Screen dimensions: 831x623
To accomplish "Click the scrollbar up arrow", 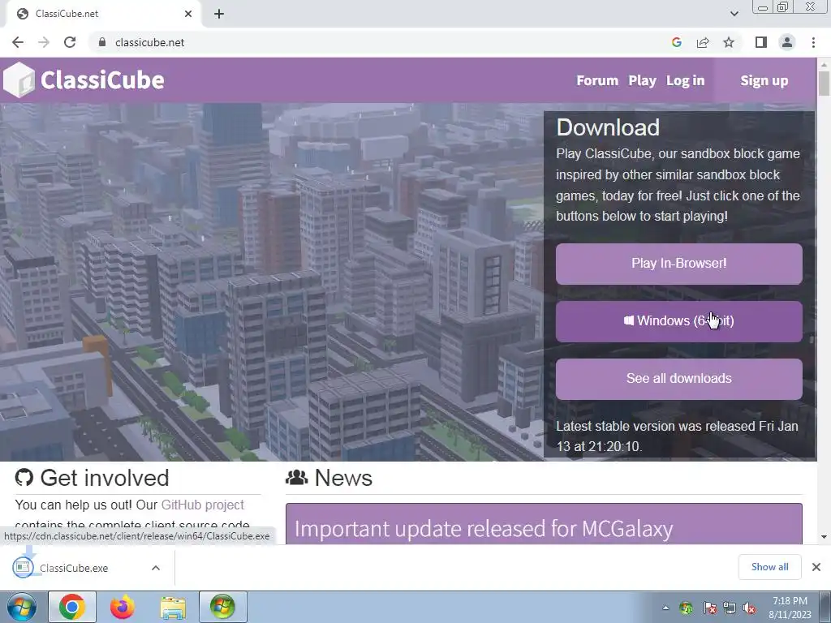I will [824, 65].
